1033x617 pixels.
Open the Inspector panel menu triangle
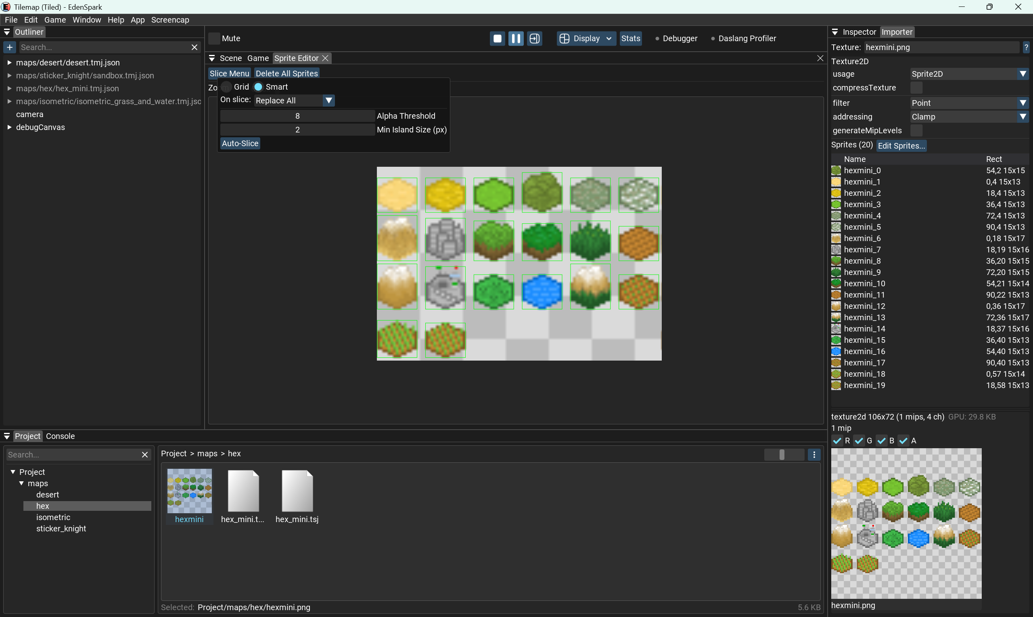835,32
